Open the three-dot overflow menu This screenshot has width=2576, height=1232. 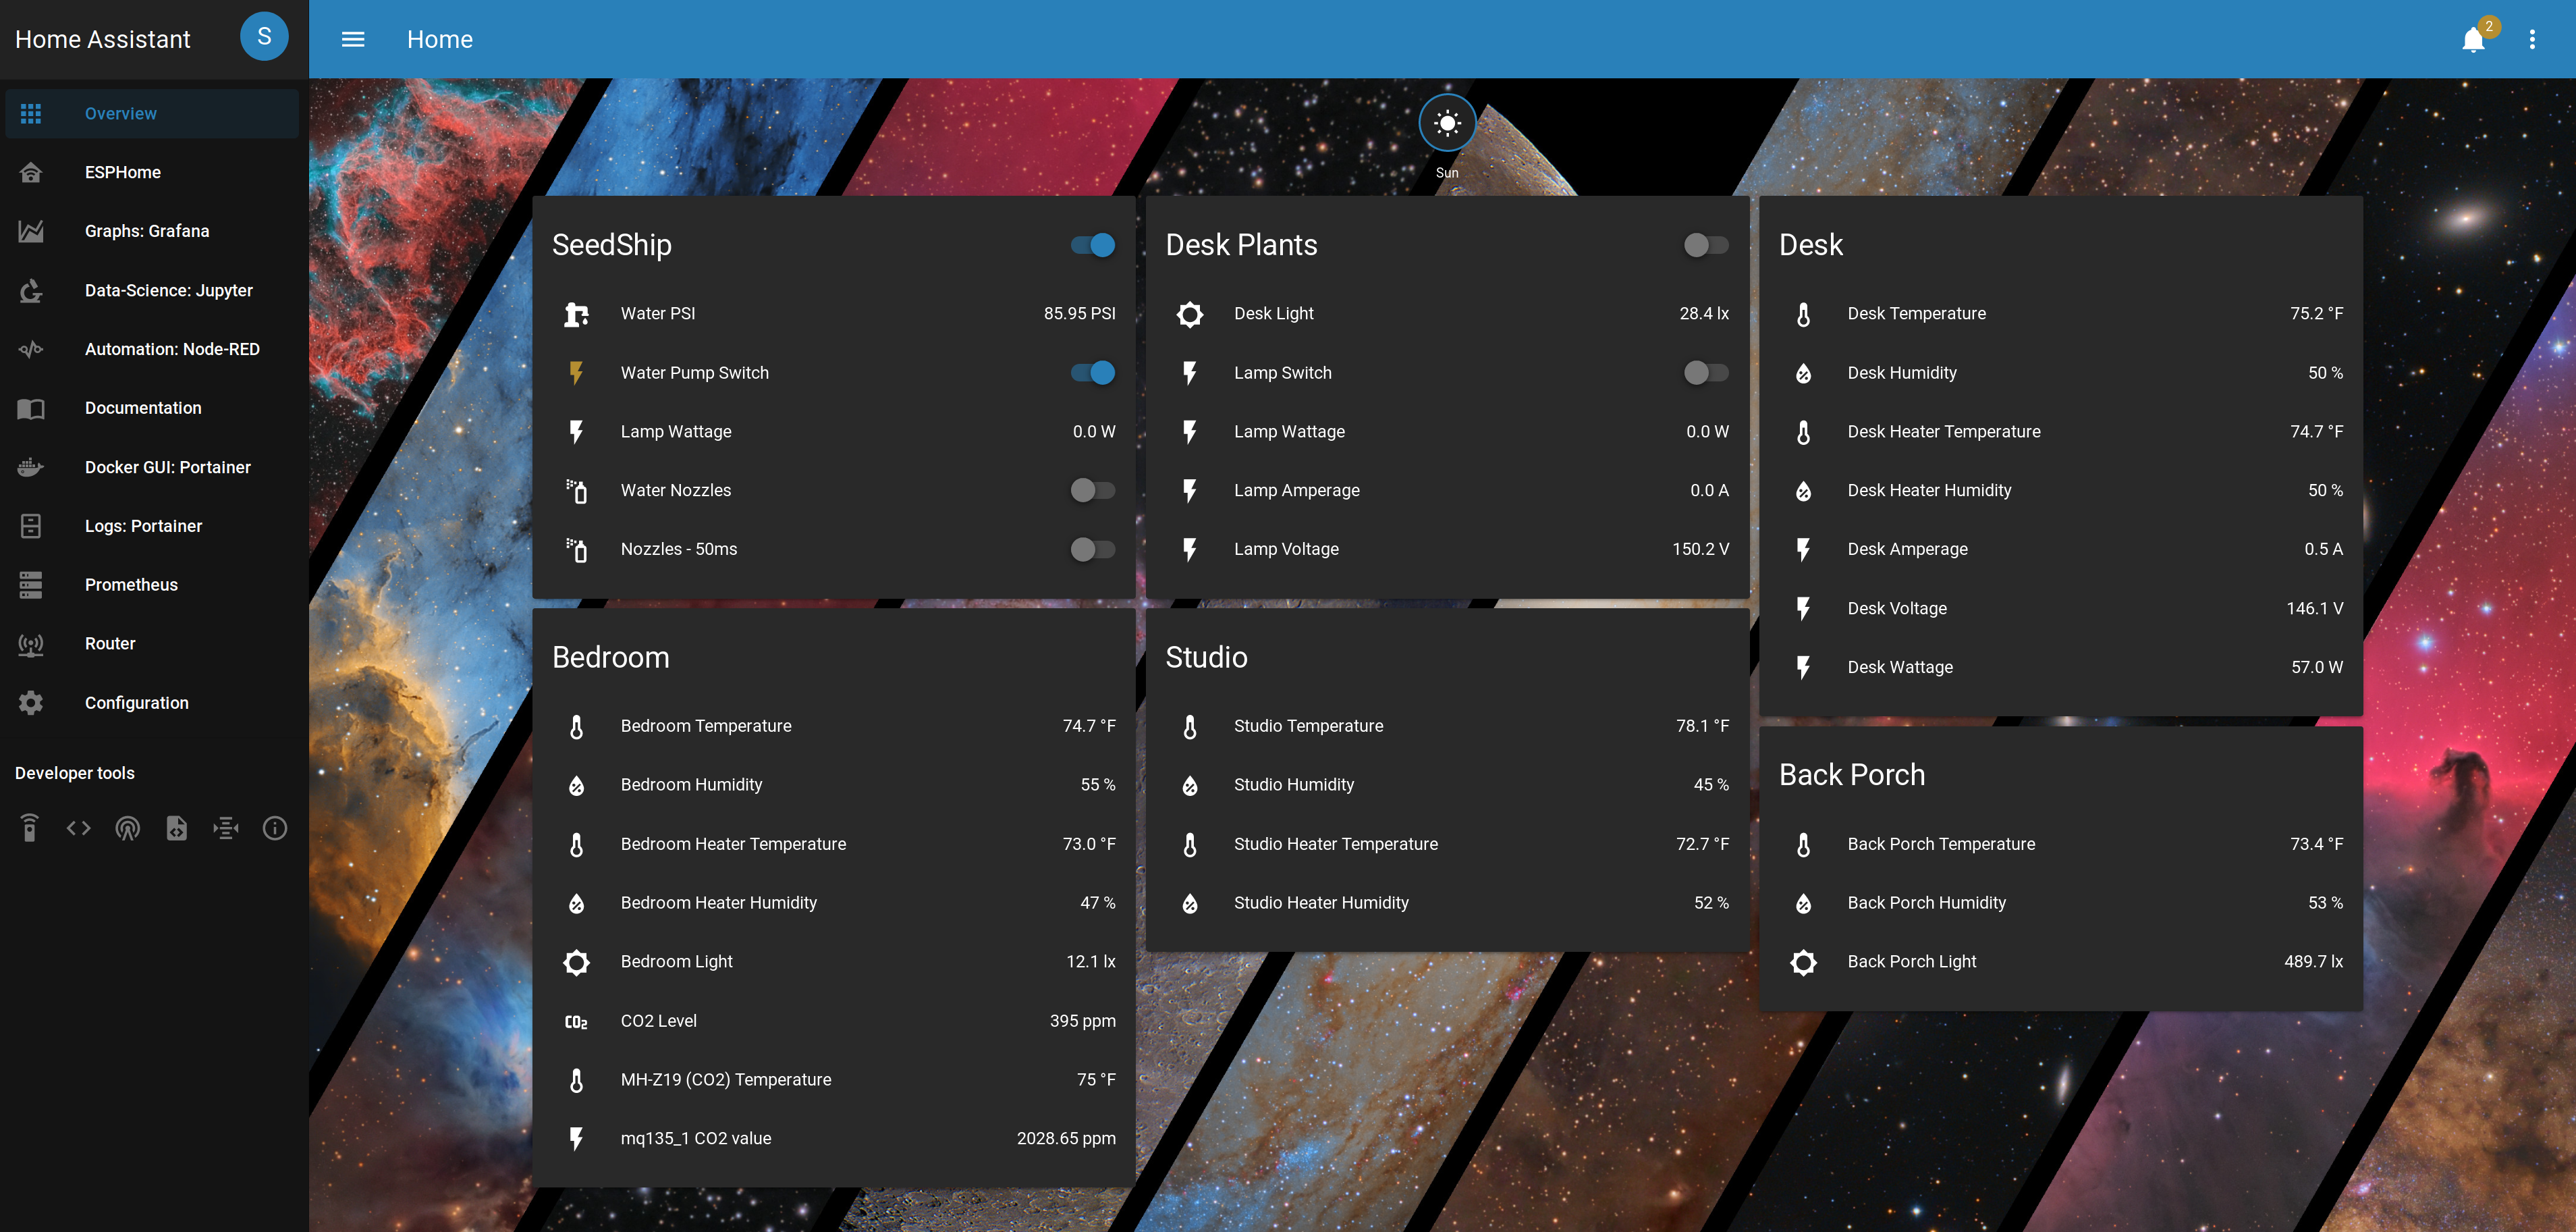[2532, 40]
